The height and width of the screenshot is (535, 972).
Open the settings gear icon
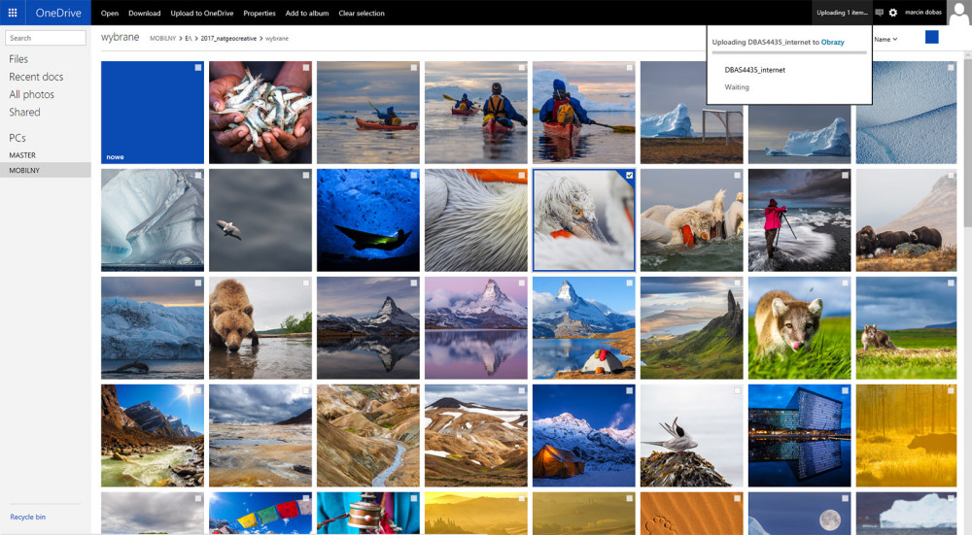coord(892,13)
